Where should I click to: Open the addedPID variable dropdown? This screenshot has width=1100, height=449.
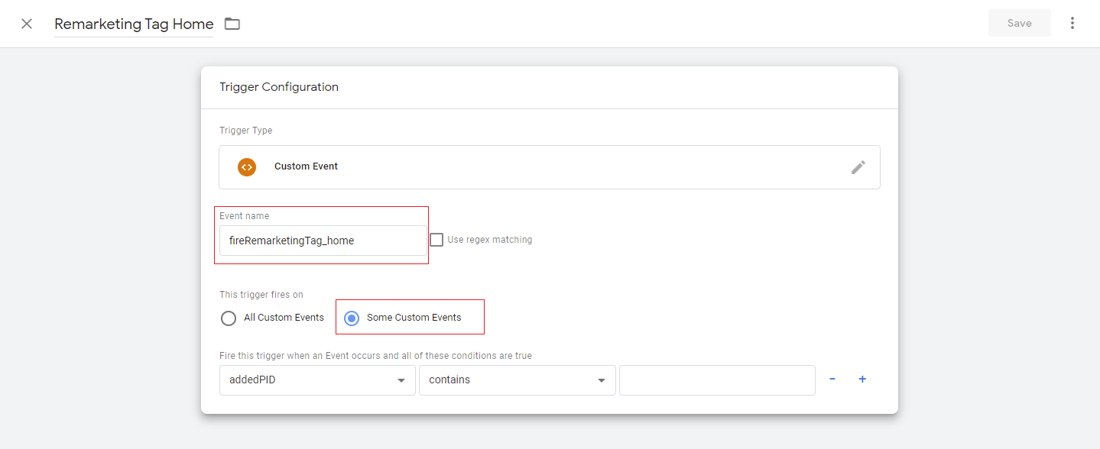point(317,380)
